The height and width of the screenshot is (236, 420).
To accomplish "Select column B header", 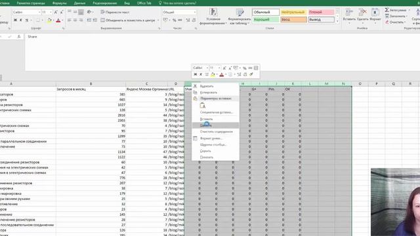I will tap(91, 84).
